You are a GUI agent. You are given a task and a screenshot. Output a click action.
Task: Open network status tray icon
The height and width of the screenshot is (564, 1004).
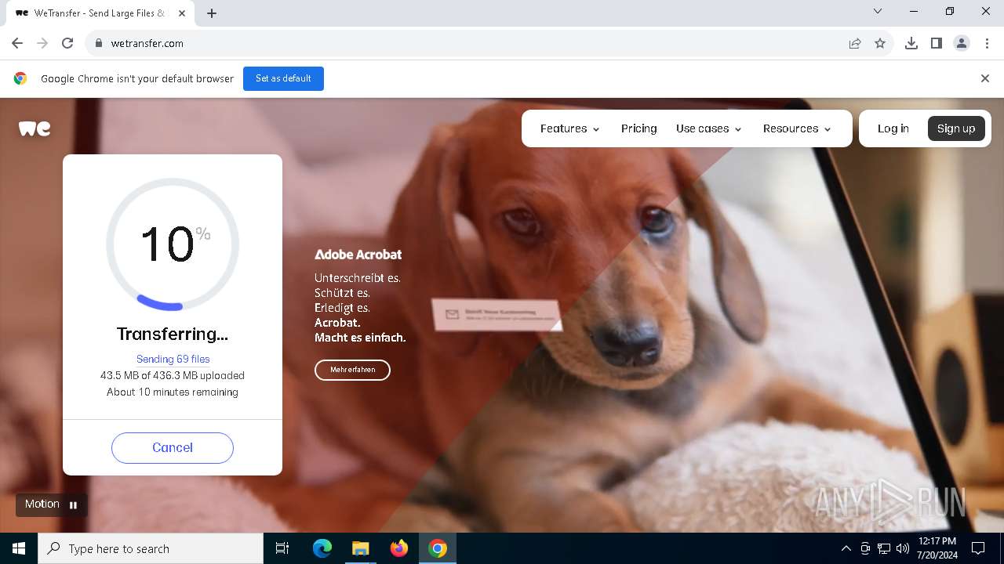pyautogui.click(x=884, y=548)
